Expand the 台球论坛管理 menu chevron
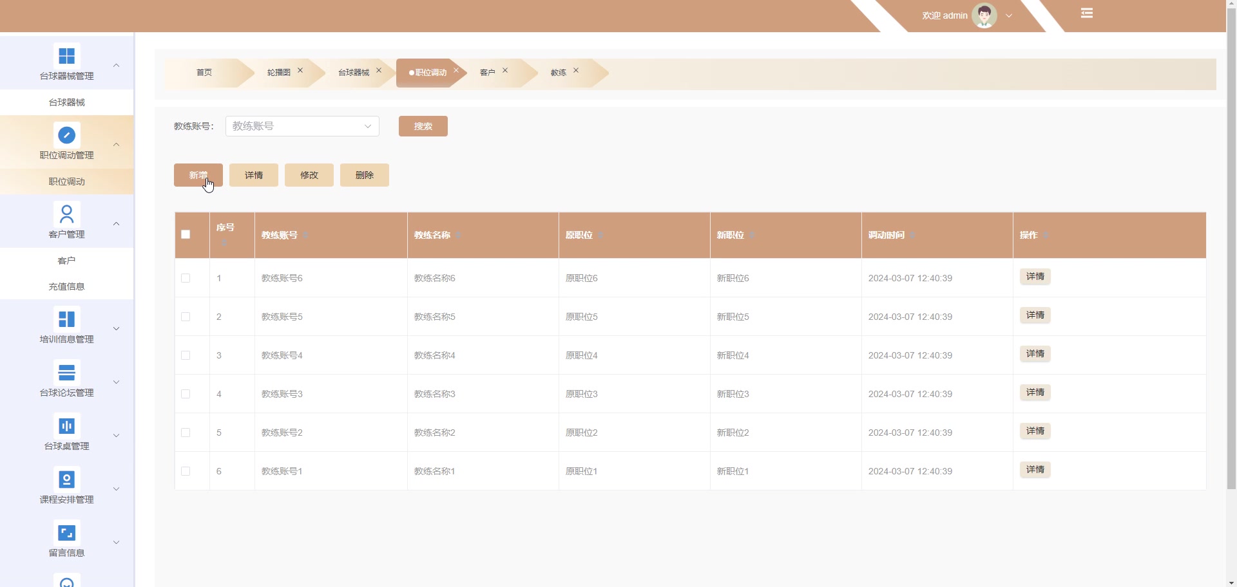 coord(117,382)
